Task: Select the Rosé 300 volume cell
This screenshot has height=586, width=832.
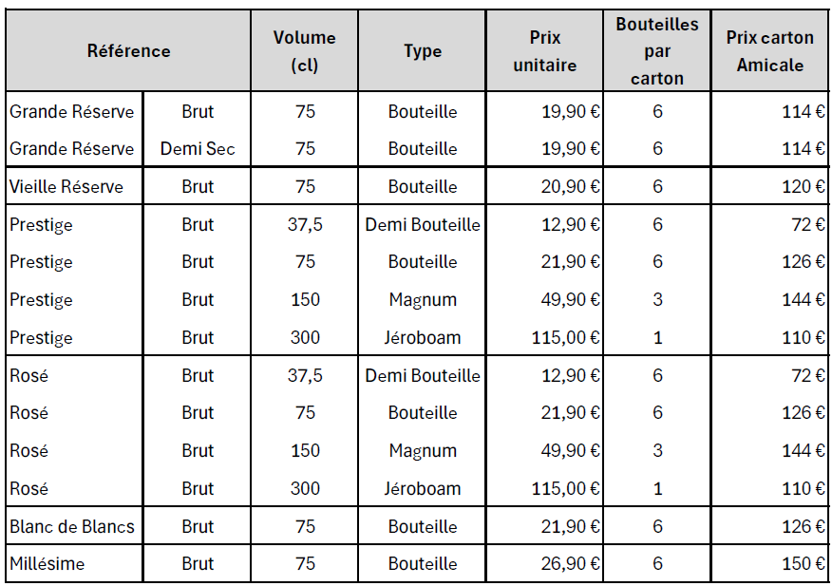Action: [305, 488]
